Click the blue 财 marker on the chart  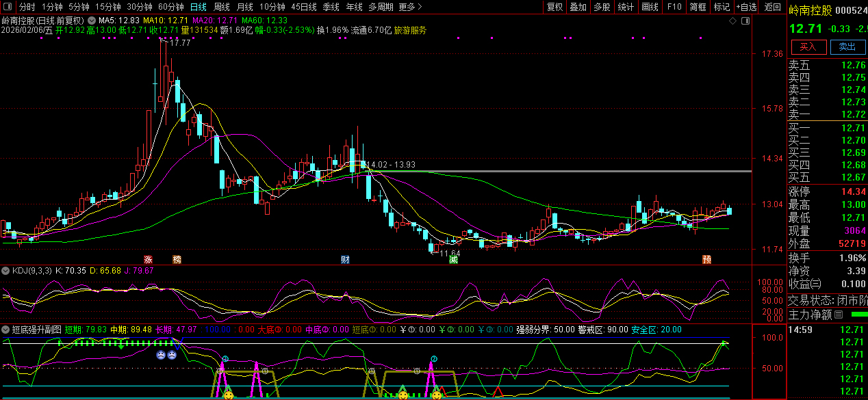pos(346,260)
